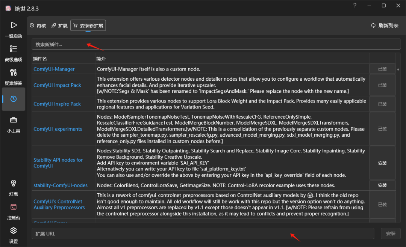Click 已装 button for ComfyUI-Manager

(382, 69)
